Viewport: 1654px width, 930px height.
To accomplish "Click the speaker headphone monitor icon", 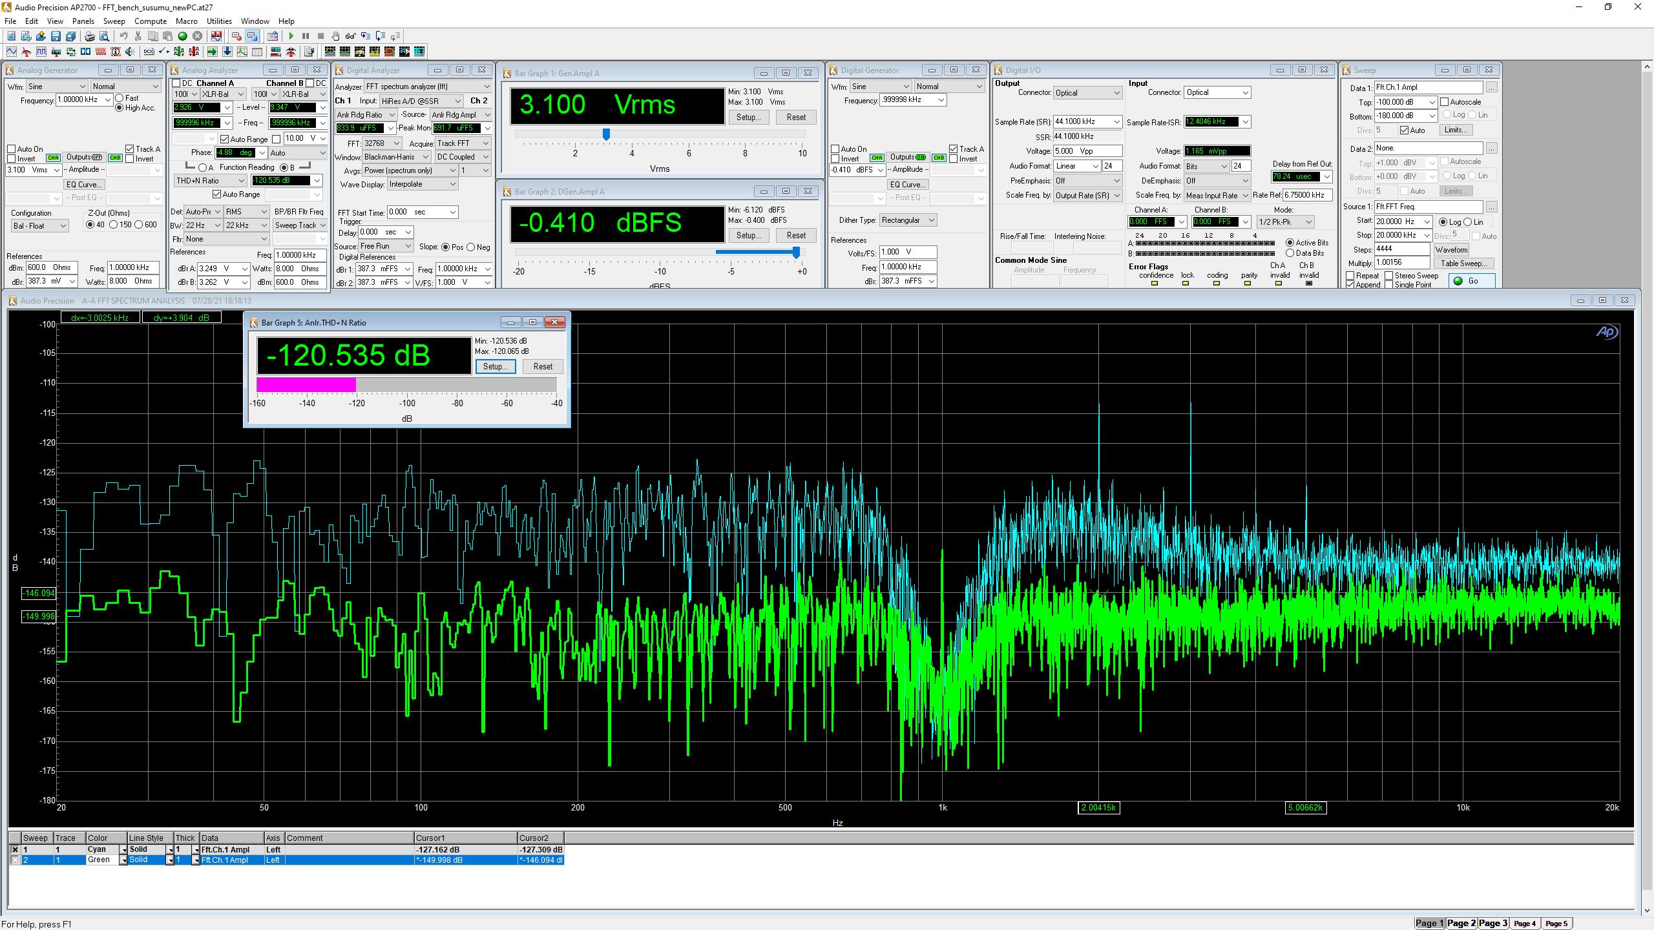I will point(130,52).
